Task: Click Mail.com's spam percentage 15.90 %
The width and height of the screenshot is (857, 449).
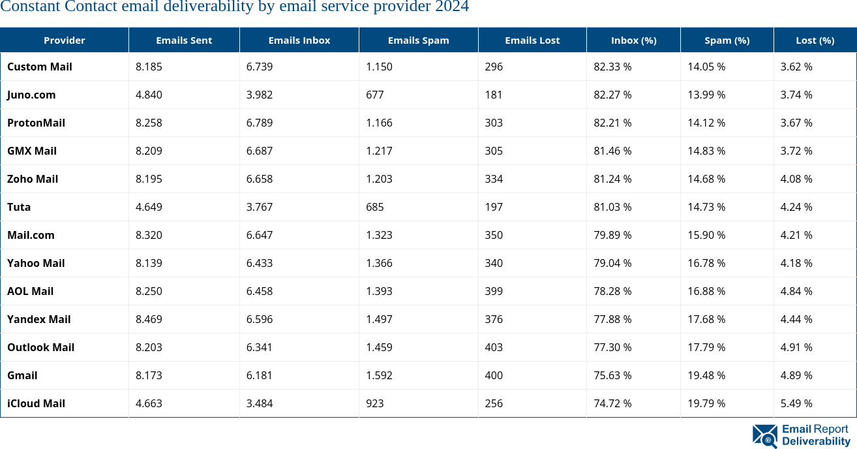Action: 706,235
